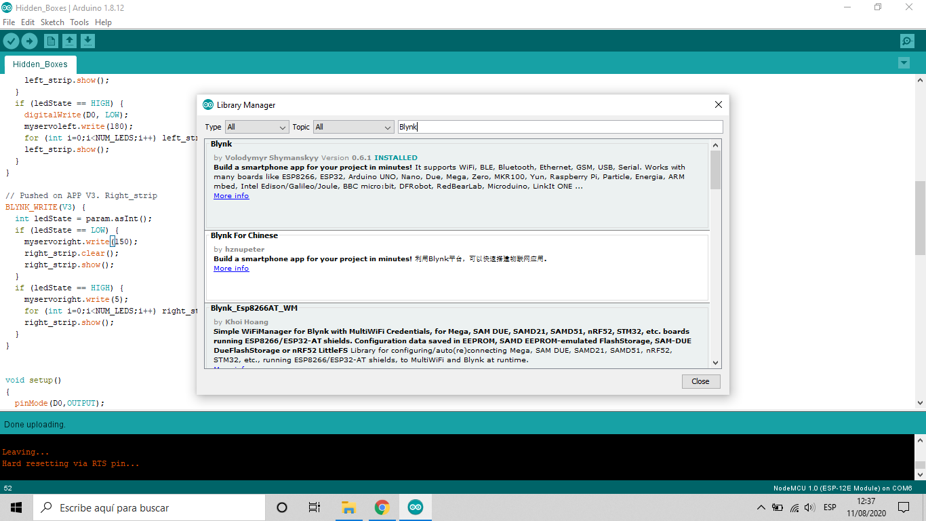Open the Tools menu
This screenshot has height=521, width=926.
pyautogui.click(x=79, y=22)
